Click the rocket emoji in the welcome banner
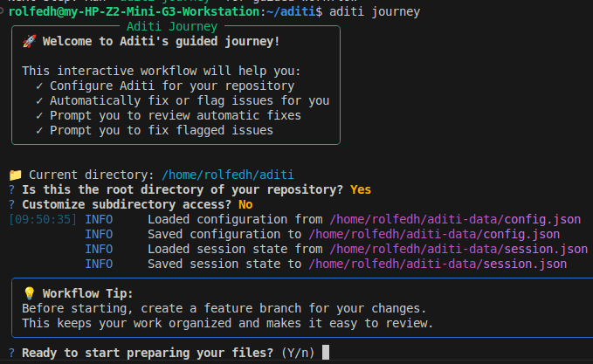Viewport: 593px width, 364px height. 29,41
